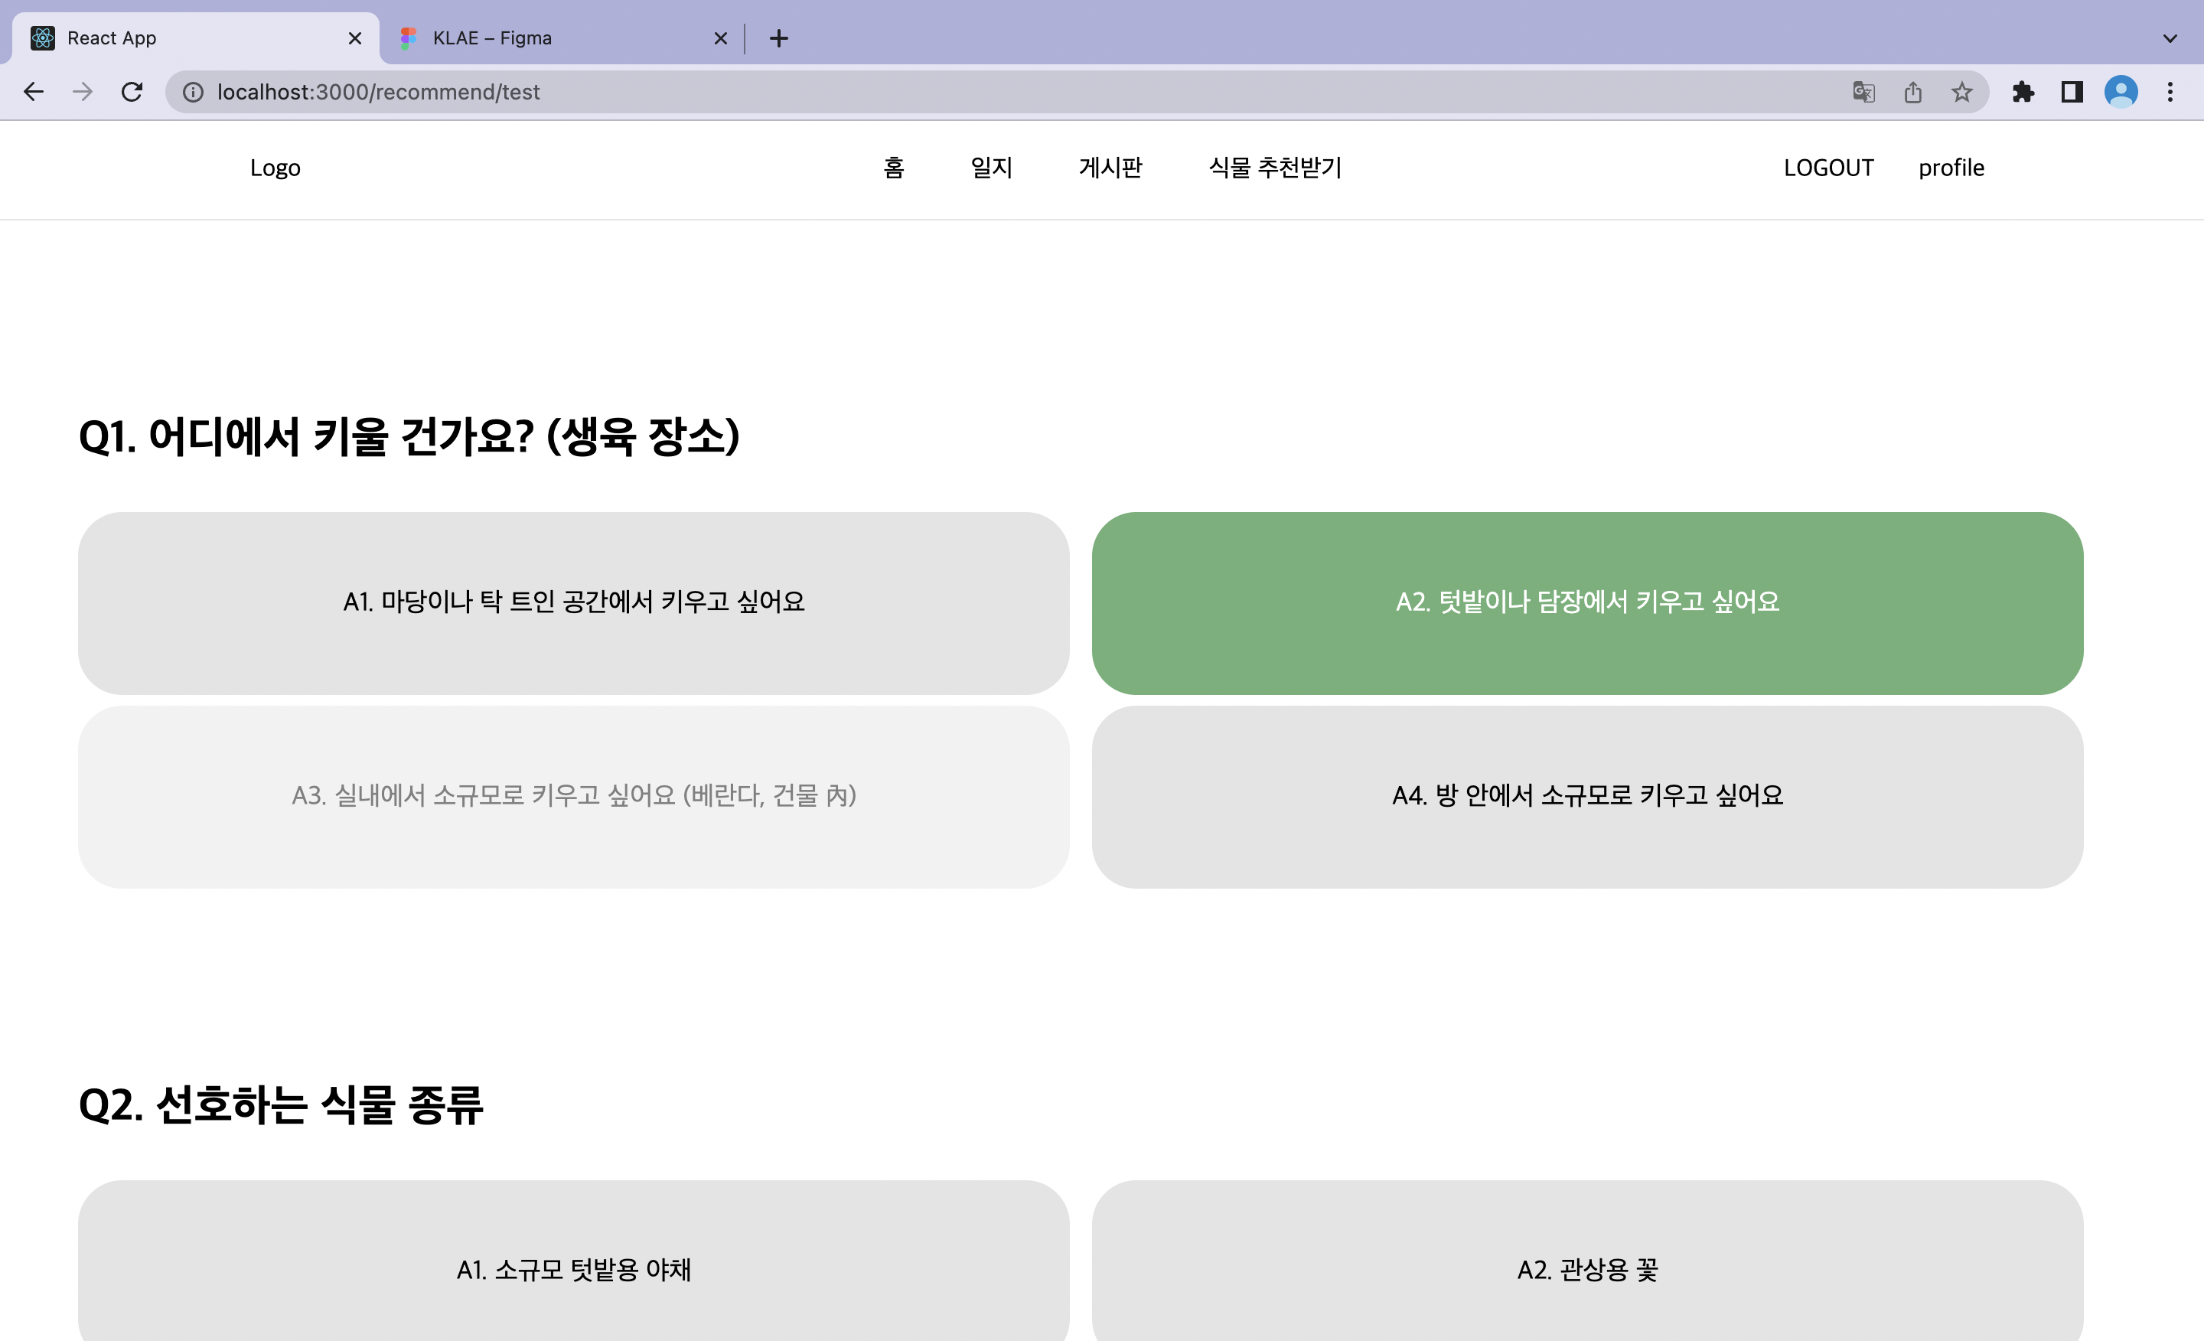The height and width of the screenshot is (1341, 2204).
Task: Open 식물 추천받기 in the navigation
Action: click(1275, 168)
